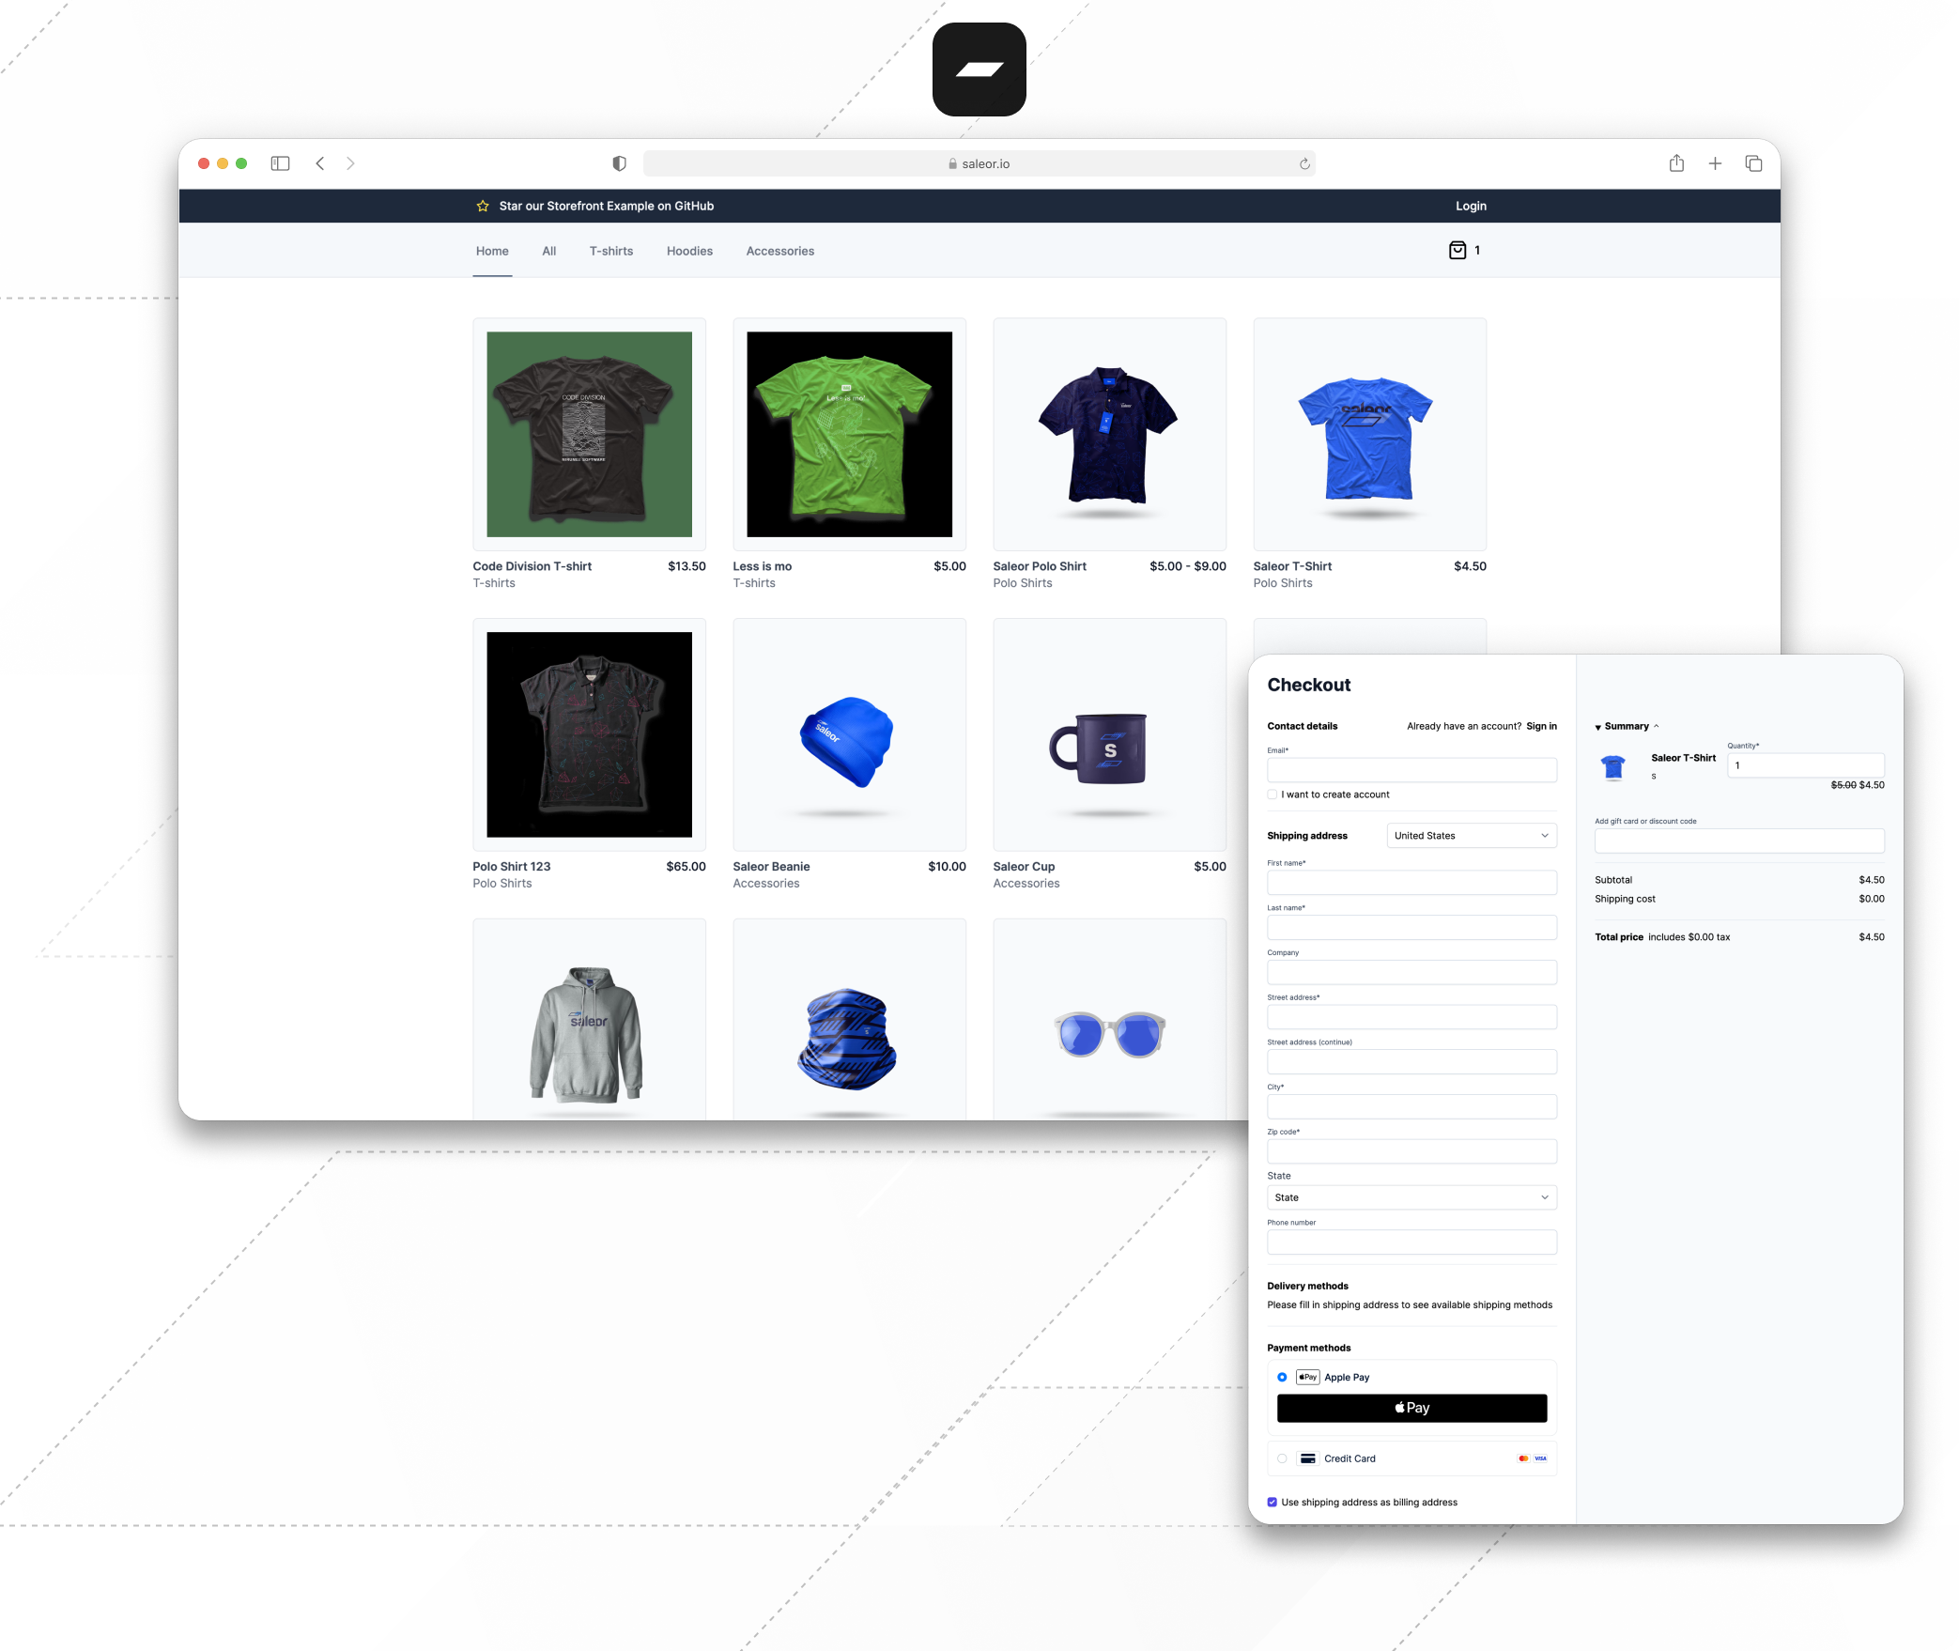Check I want to create account

1273,795
